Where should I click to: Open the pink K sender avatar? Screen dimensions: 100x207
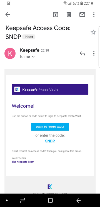coord(10,53)
